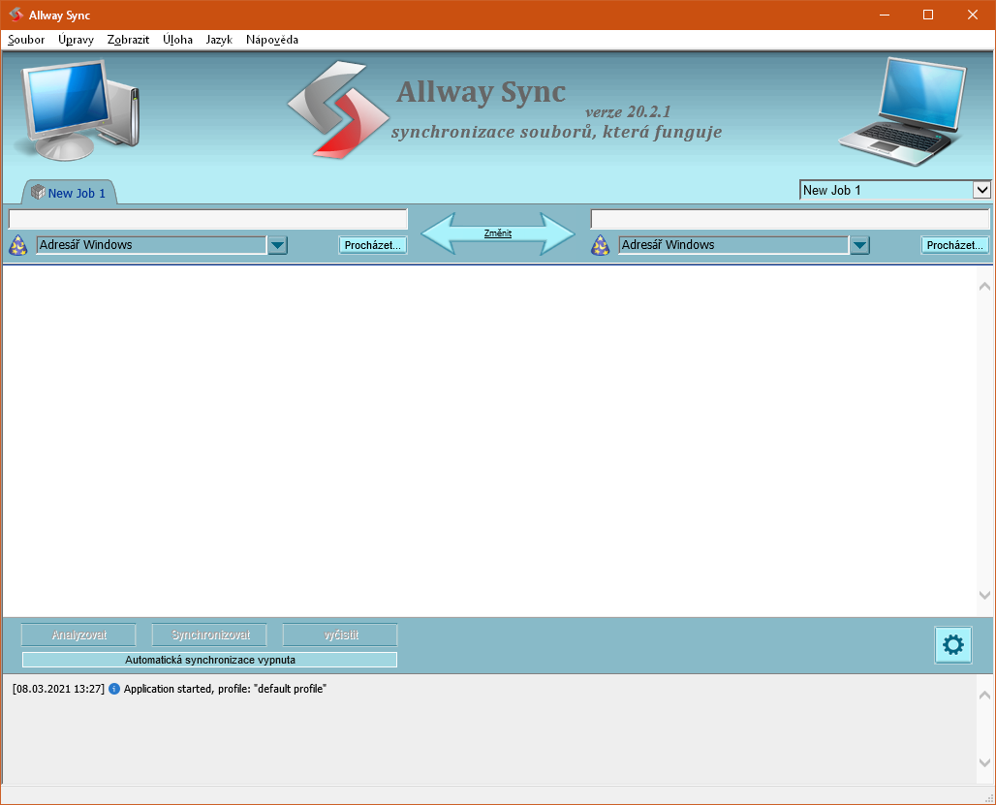Open the Úpravy menu
The height and width of the screenshot is (805, 996).
tap(76, 40)
